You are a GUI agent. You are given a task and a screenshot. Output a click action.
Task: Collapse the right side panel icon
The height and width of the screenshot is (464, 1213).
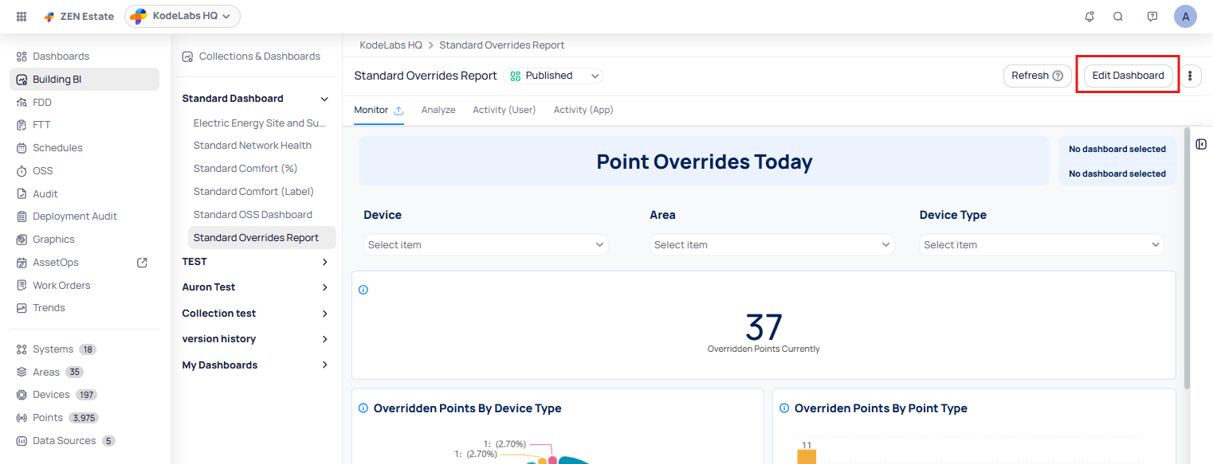pos(1201,144)
